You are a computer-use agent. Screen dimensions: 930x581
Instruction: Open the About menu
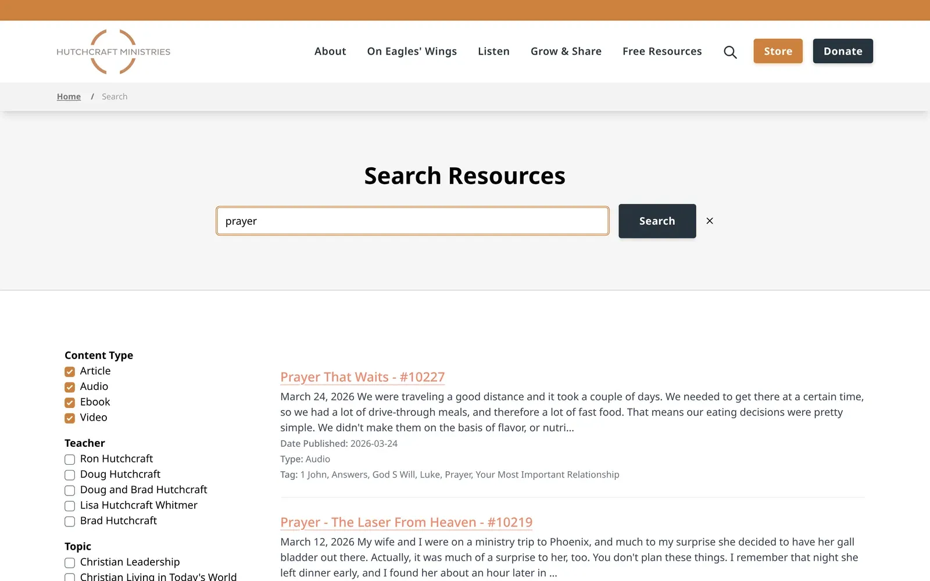330,51
